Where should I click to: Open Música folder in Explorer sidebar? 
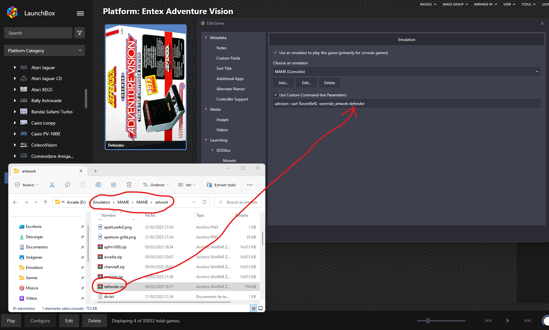pyautogui.click(x=32, y=288)
